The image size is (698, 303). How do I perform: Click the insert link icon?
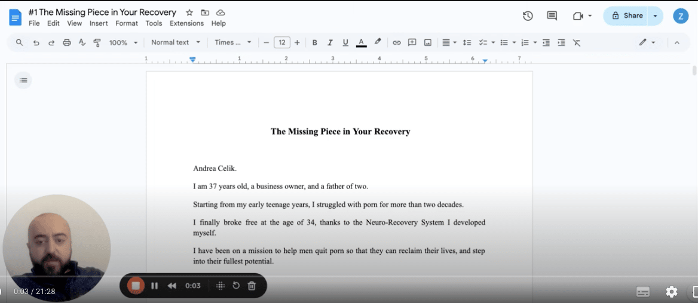[396, 42]
